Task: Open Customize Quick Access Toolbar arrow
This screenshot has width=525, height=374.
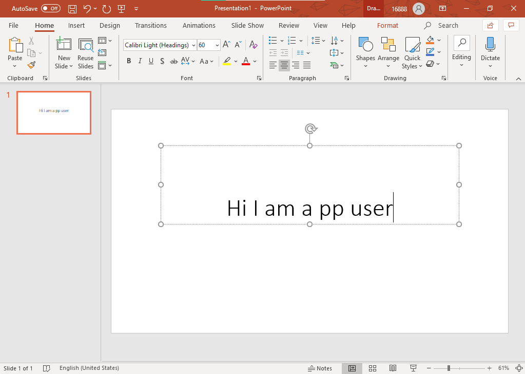Action: click(x=137, y=9)
